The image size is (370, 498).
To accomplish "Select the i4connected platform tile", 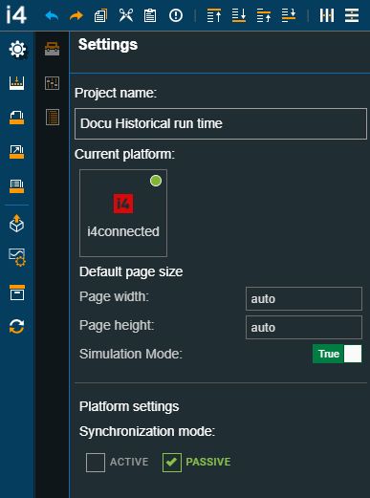I will (x=123, y=213).
